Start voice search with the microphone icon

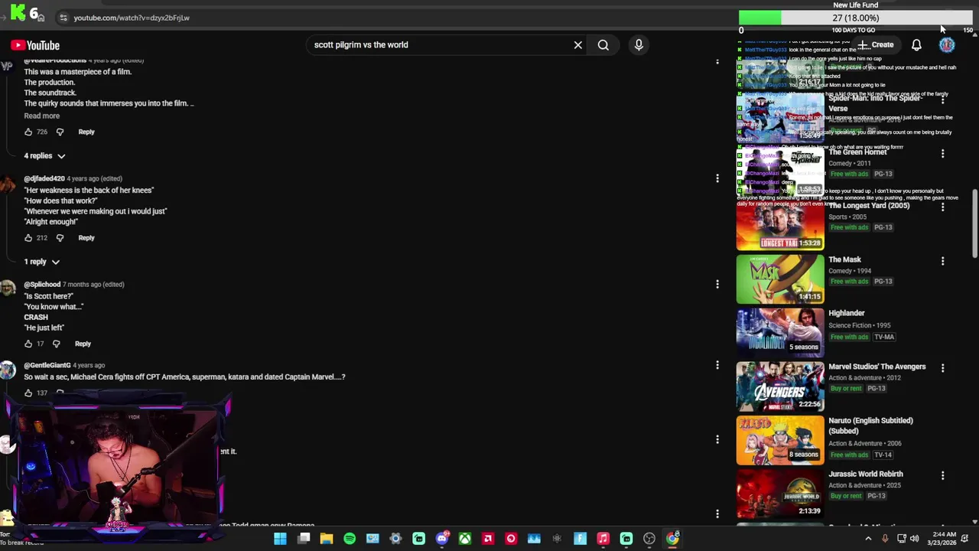point(639,45)
